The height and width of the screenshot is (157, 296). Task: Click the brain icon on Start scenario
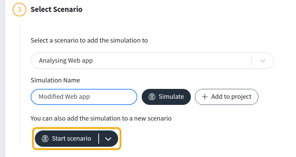click(x=45, y=139)
